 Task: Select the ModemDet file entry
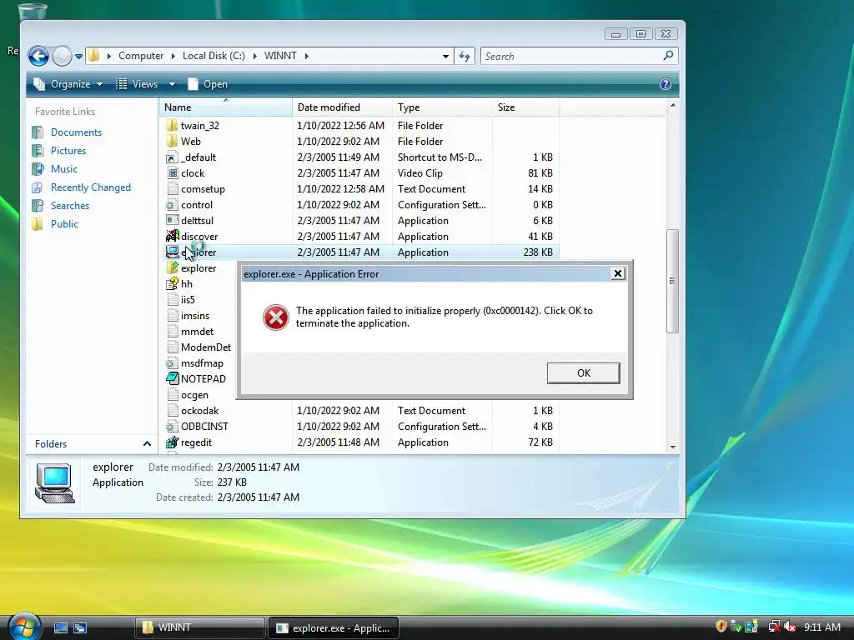206,347
